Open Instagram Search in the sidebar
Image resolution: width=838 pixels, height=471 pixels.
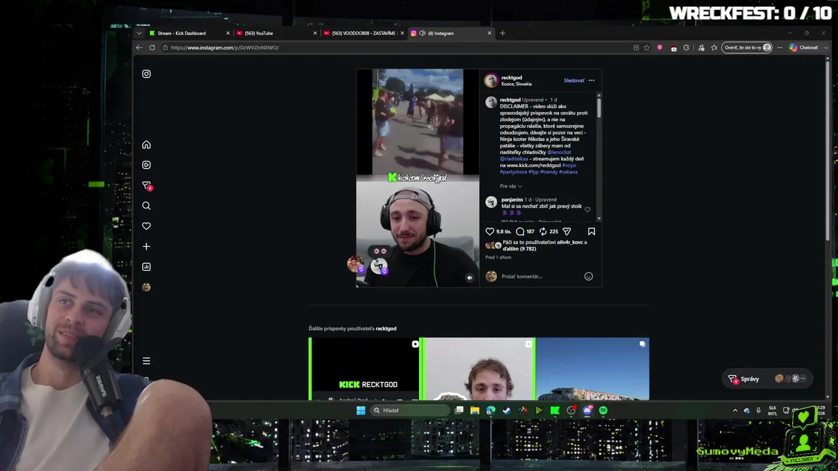[147, 206]
